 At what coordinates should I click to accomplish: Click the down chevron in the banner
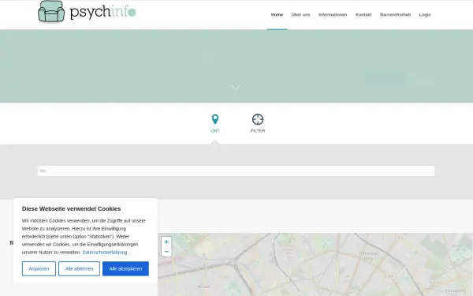click(x=236, y=88)
